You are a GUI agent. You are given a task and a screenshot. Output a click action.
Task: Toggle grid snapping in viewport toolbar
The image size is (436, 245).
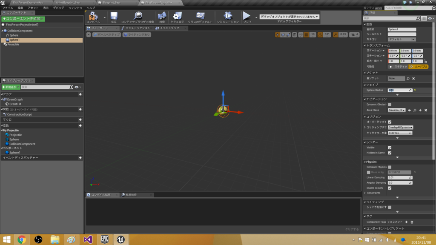pos(307,35)
